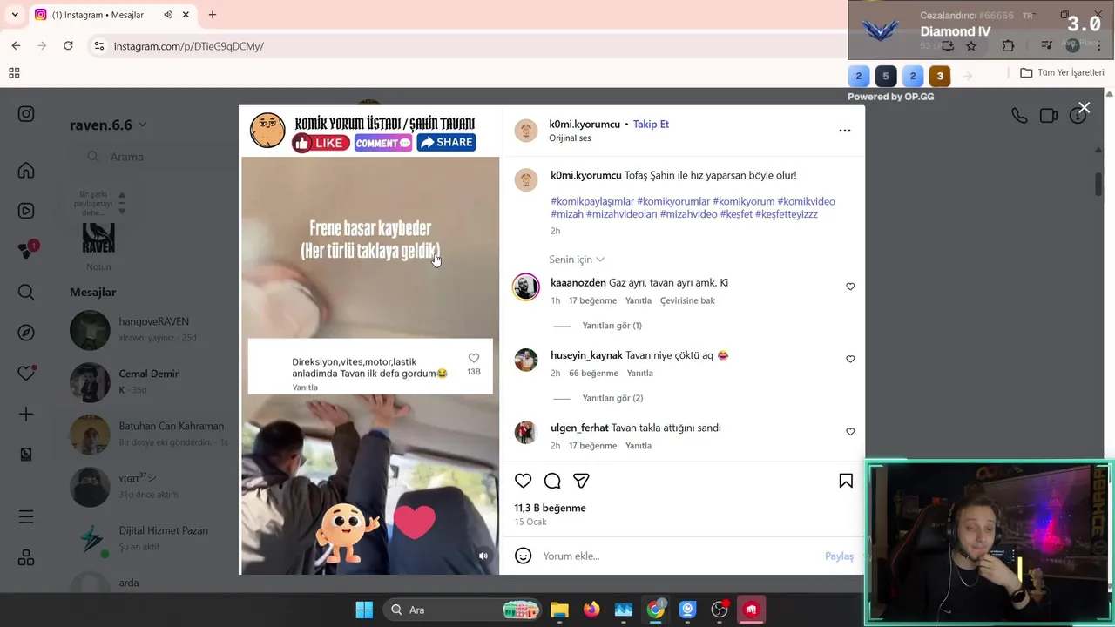
Task: Open Chrome apps grid shortcut
Action: click(14, 73)
